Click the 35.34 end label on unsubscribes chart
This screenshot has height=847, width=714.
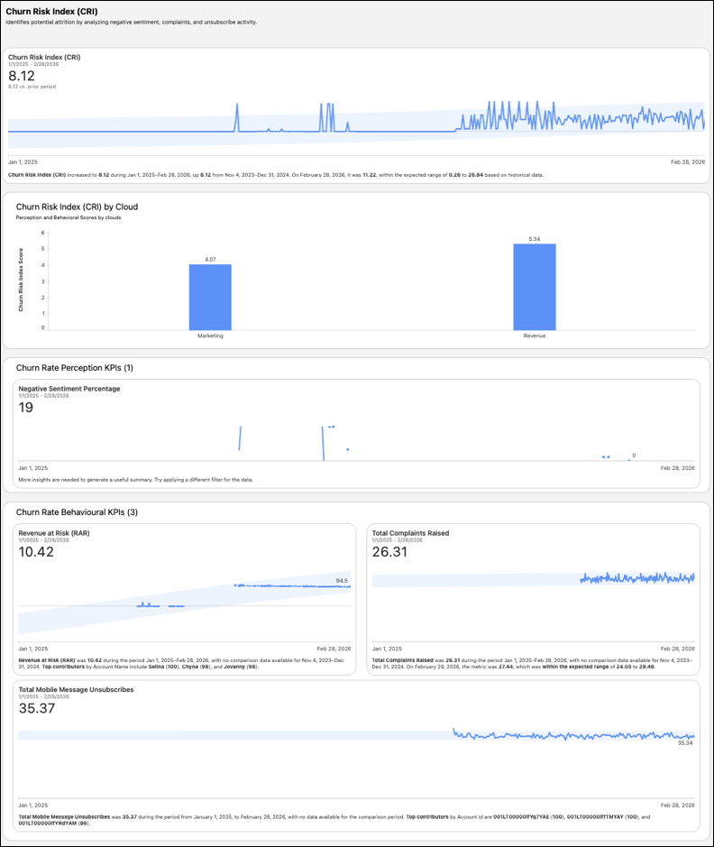click(x=685, y=743)
